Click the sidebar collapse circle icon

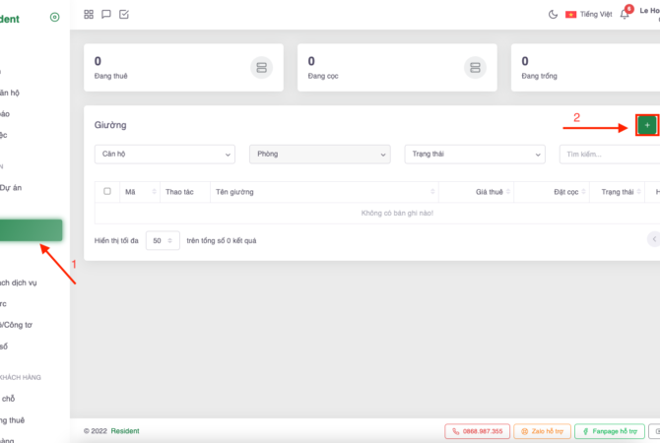coord(54,17)
